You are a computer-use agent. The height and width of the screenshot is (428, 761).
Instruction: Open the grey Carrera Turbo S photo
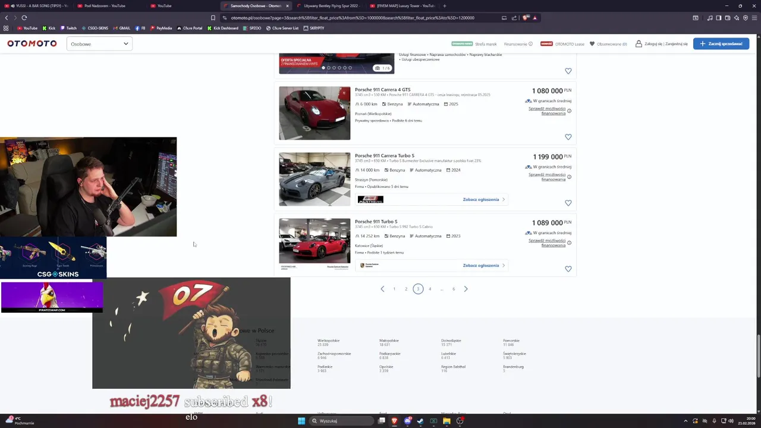pyautogui.click(x=315, y=179)
